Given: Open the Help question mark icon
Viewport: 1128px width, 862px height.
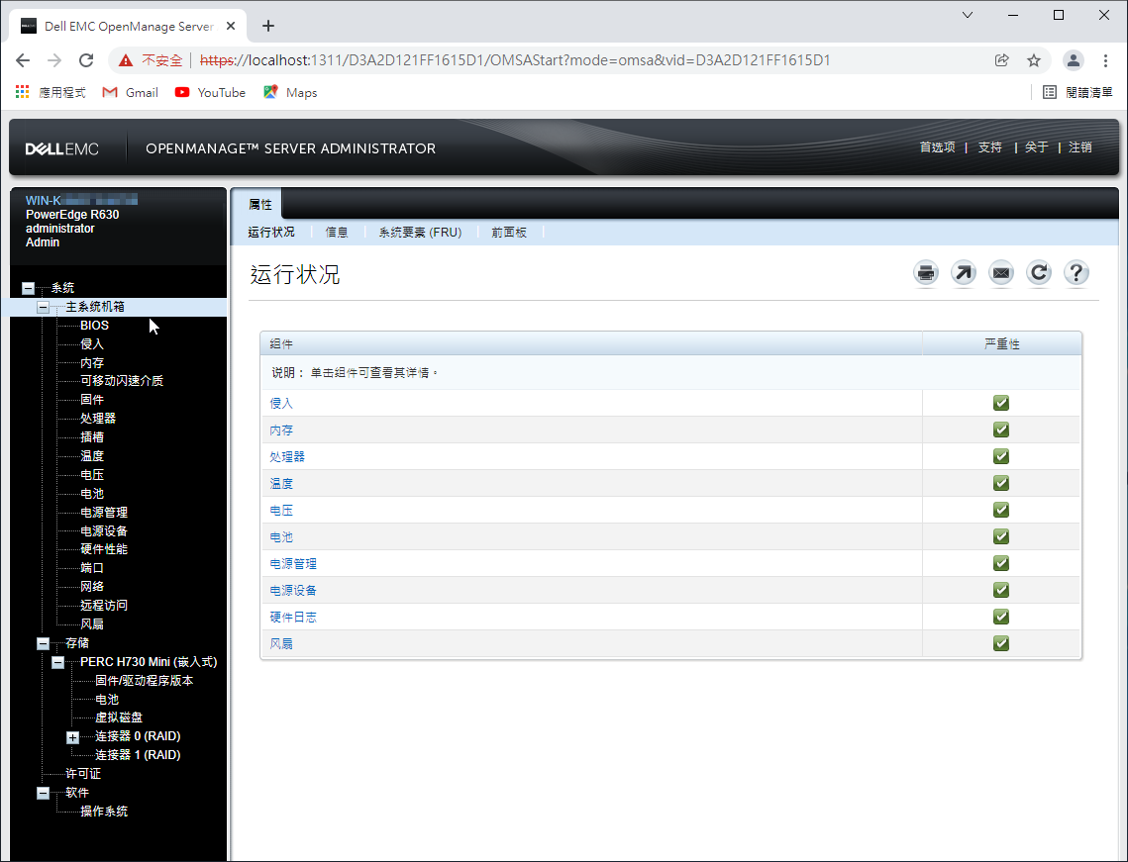Looking at the screenshot, I should 1077,273.
